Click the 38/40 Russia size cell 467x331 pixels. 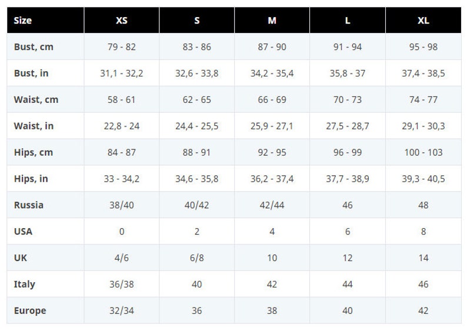[x=122, y=205]
